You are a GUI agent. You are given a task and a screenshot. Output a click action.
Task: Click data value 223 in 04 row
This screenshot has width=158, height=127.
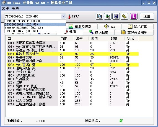click(x=112, y=50)
